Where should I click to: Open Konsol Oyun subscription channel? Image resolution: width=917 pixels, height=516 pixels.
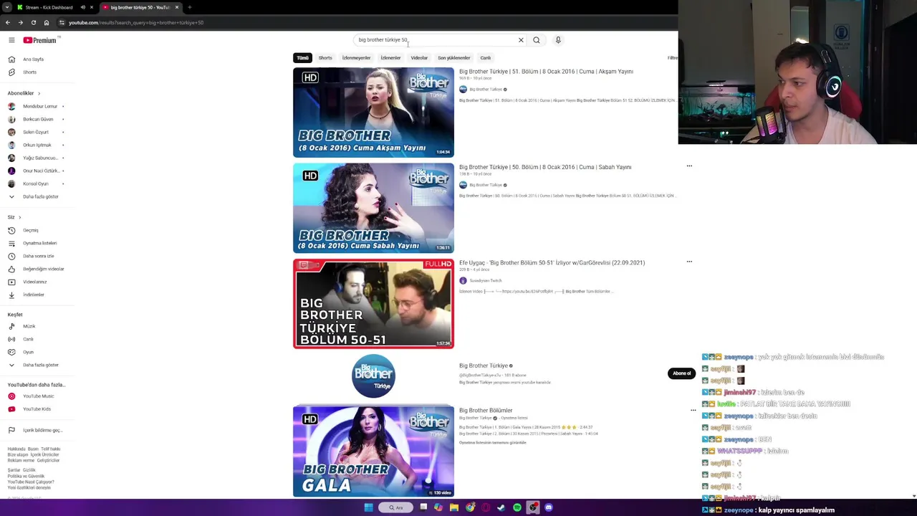[34, 183]
